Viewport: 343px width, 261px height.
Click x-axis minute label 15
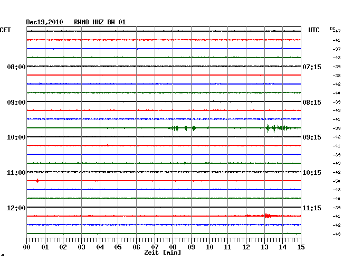[301, 247]
